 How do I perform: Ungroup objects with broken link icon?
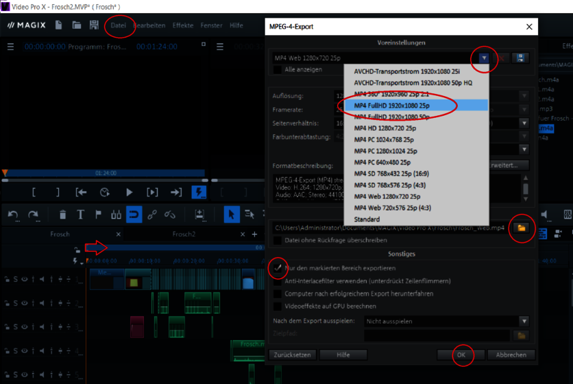click(x=170, y=215)
